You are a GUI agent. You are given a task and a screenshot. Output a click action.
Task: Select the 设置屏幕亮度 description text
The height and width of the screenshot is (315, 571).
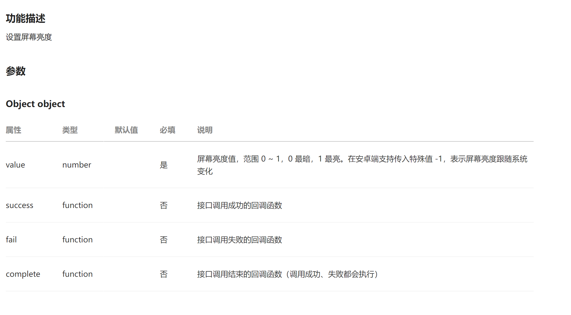[29, 37]
